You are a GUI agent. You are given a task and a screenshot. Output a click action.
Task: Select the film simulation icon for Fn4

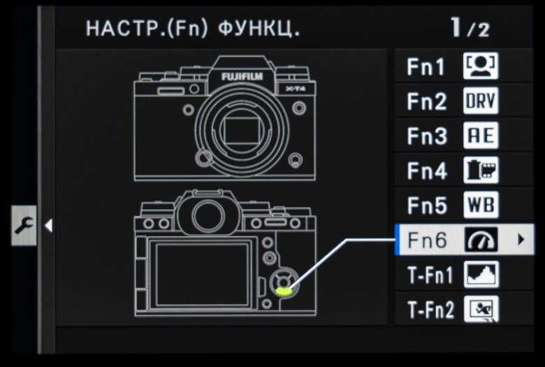tap(481, 170)
